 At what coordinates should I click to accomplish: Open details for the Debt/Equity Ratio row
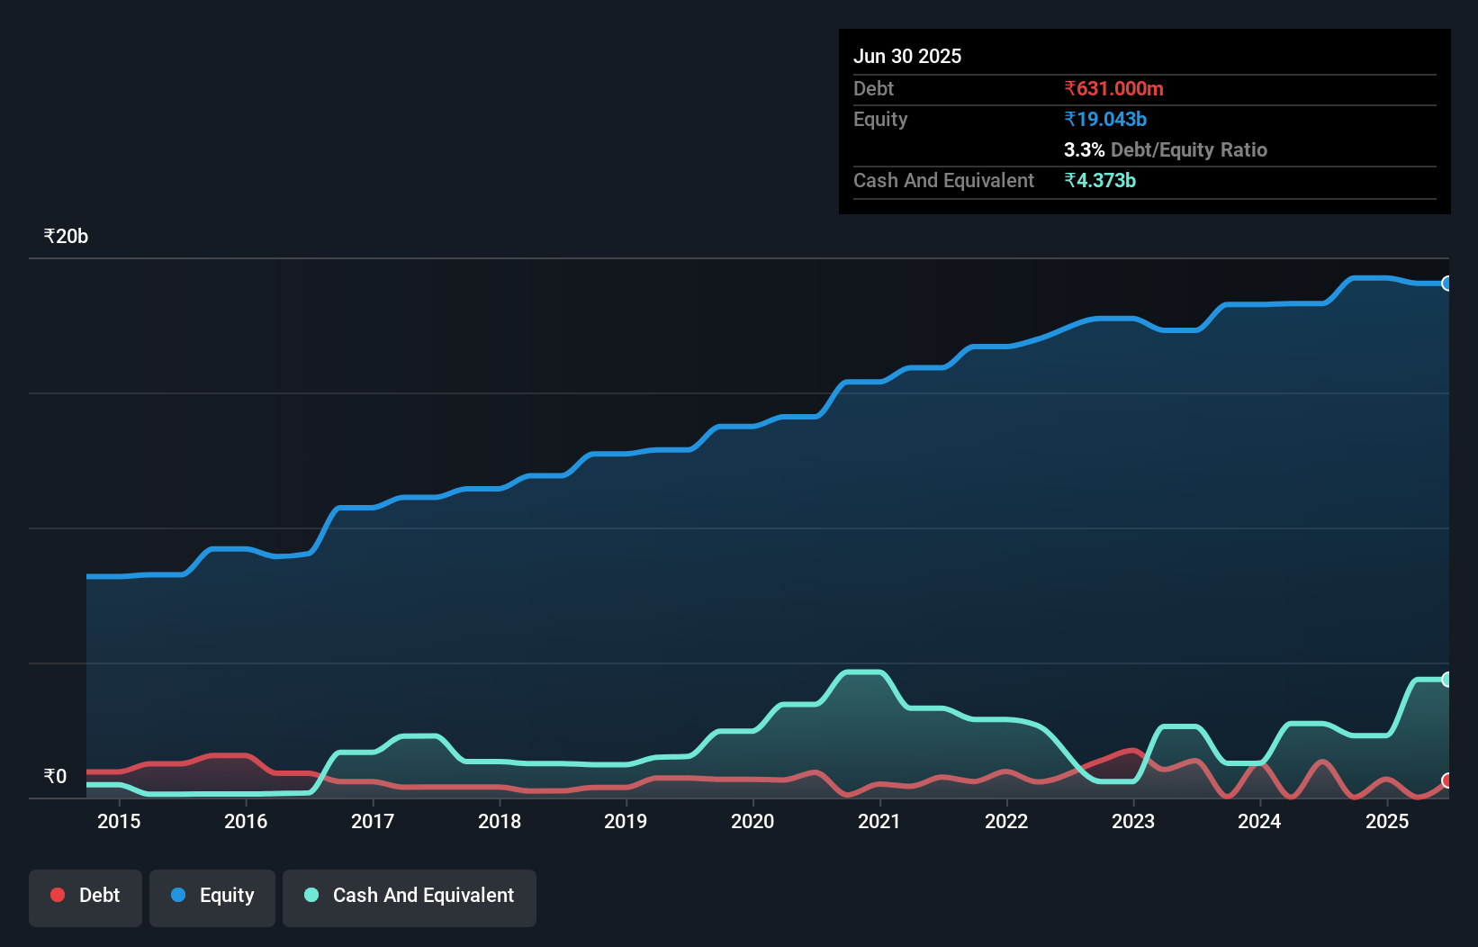[x=1166, y=149]
